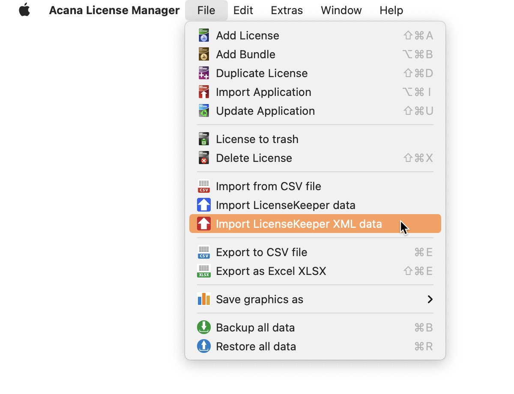Select Duplicate License menu entry
Image resolution: width=514 pixels, height=394 pixels.
click(x=315, y=73)
